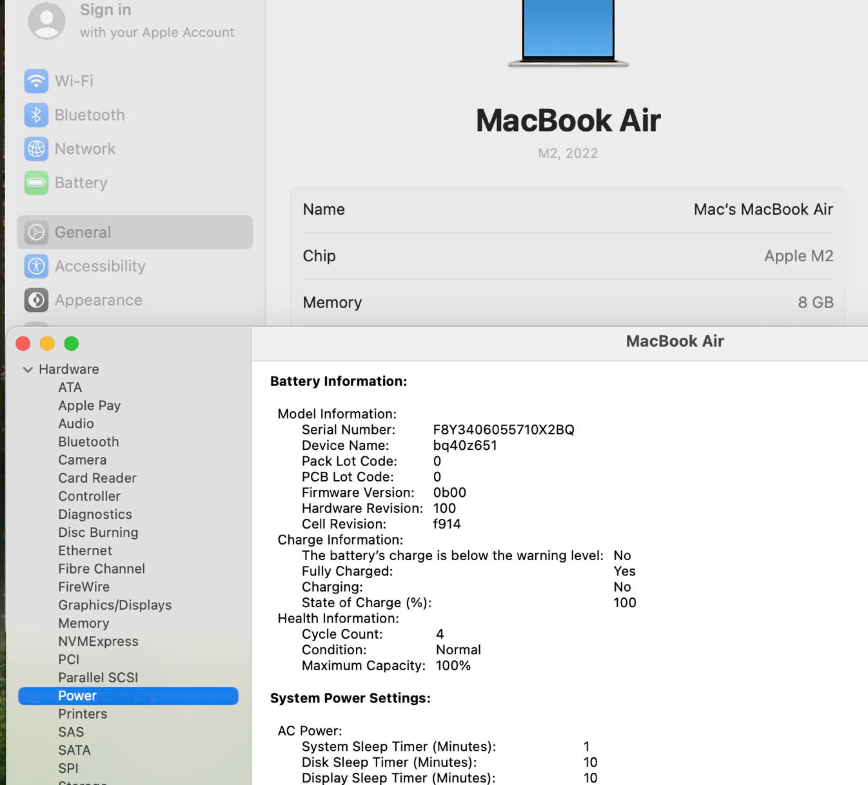Collapse the Hardware tree section
Viewport: 868px width, 785px height.
[28, 370]
